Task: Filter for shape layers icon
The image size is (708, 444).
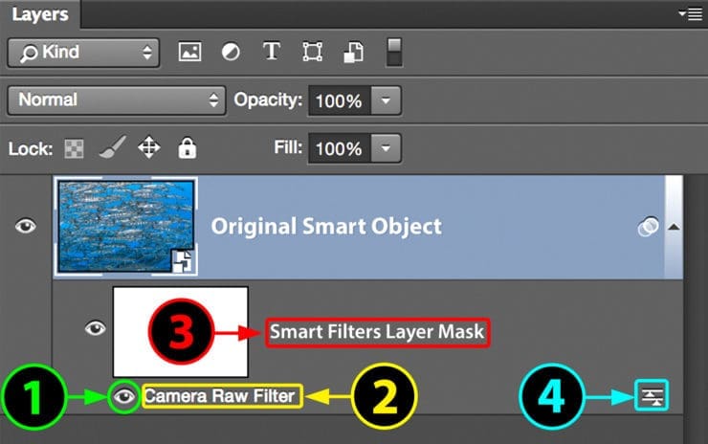Action: [x=313, y=52]
